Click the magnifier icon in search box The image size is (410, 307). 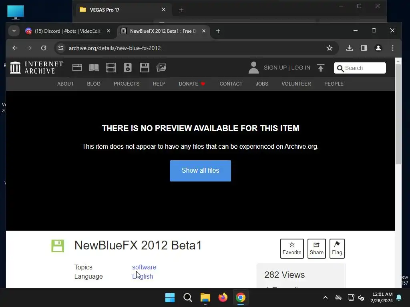point(340,68)
